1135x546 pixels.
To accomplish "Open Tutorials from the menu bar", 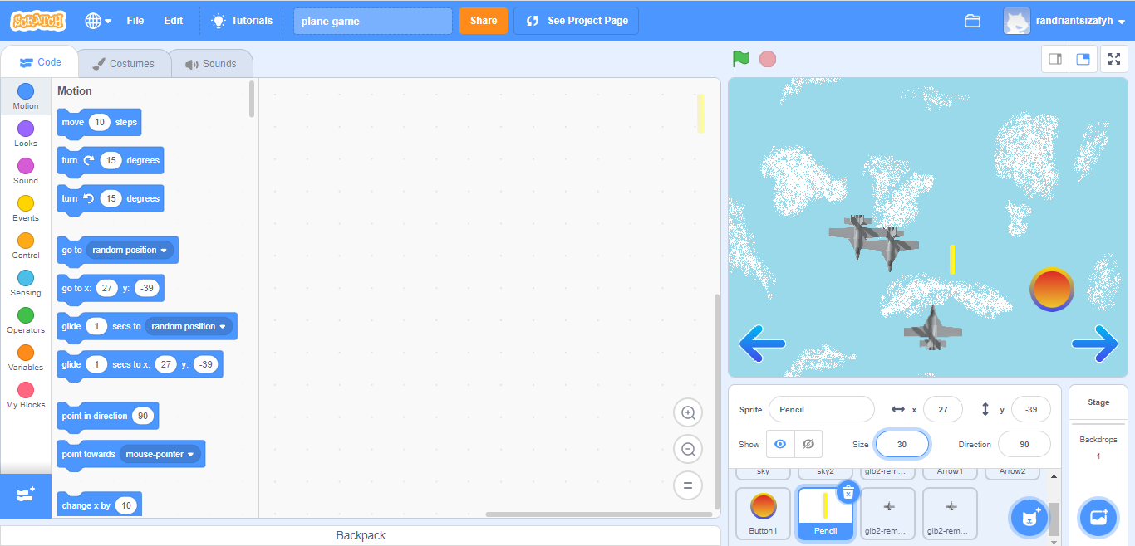I will (x=242, y=21).
